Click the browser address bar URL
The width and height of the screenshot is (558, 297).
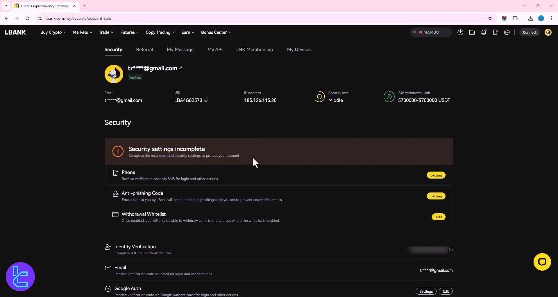(x=78, y=18)
